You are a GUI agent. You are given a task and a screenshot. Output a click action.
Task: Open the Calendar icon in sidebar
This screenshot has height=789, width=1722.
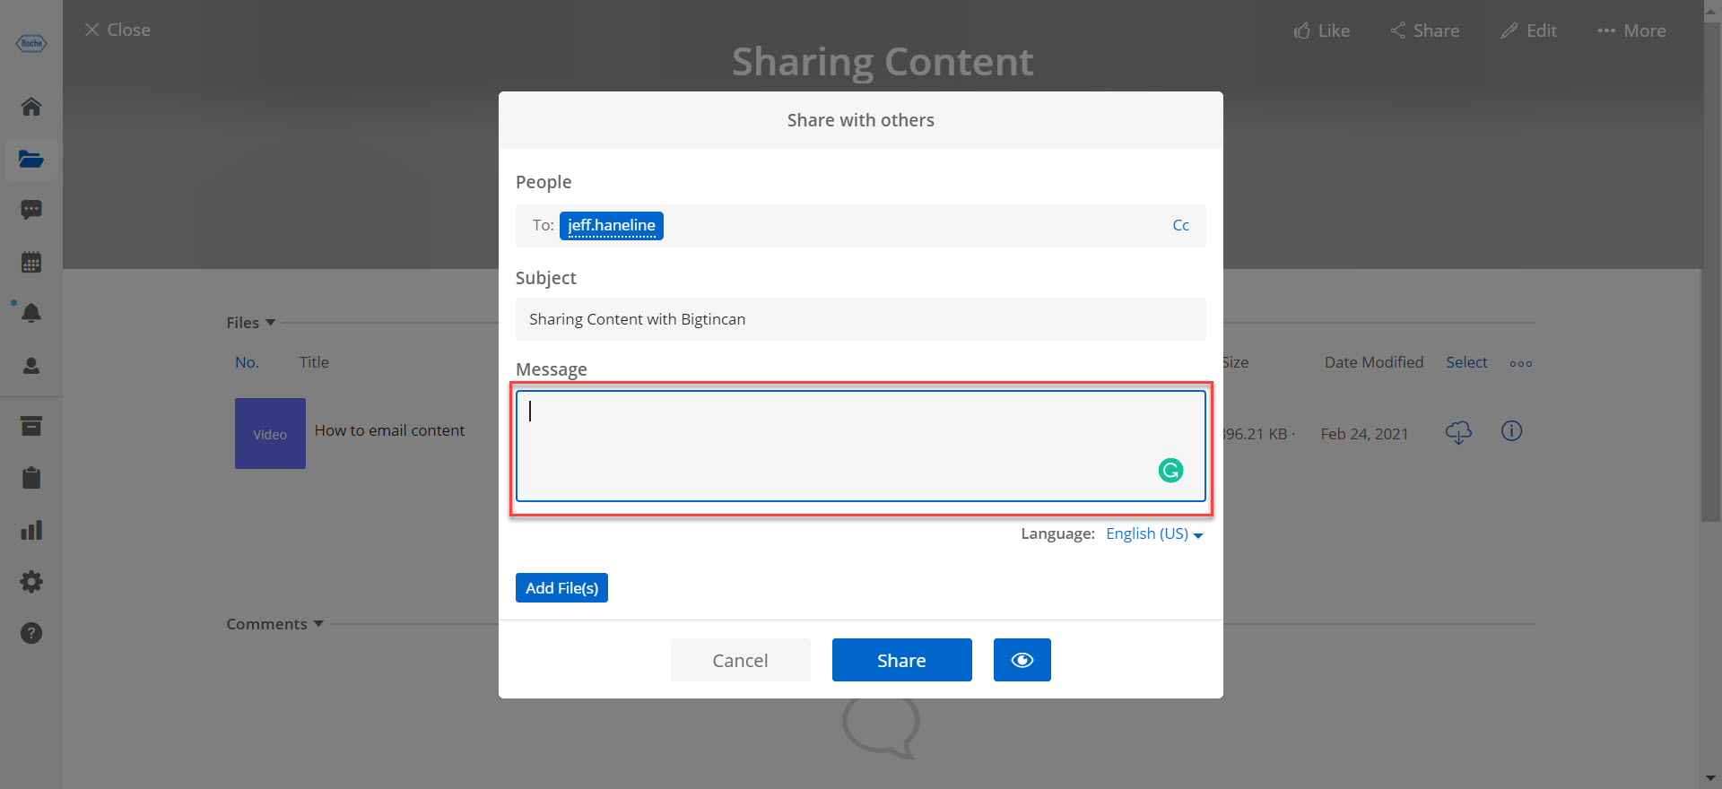(31, 262)
